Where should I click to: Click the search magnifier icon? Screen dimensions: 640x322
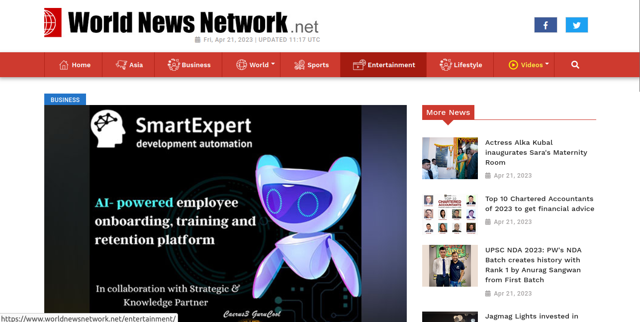pyautogui.click(x=575, y=65)
